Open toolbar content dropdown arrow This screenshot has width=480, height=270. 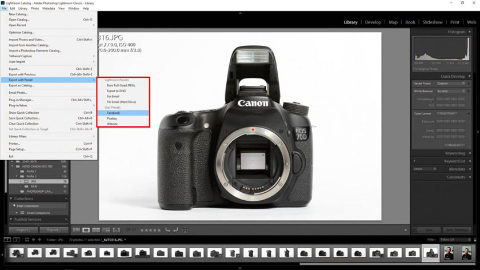tap(405, 230)
